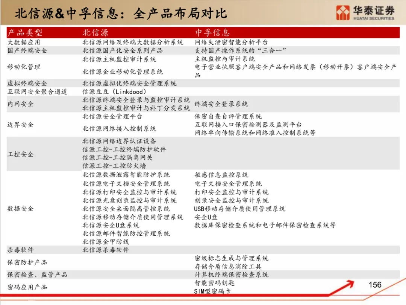The height and width of the screenshot is (305, 406).
Task: Click 北信源光盘刻录监控与审计系统 text
Action: coord(129,200)
